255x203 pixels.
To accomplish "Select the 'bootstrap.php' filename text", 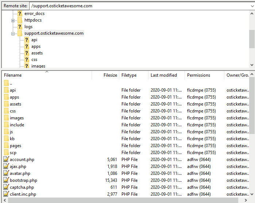I will click(23, 180).
